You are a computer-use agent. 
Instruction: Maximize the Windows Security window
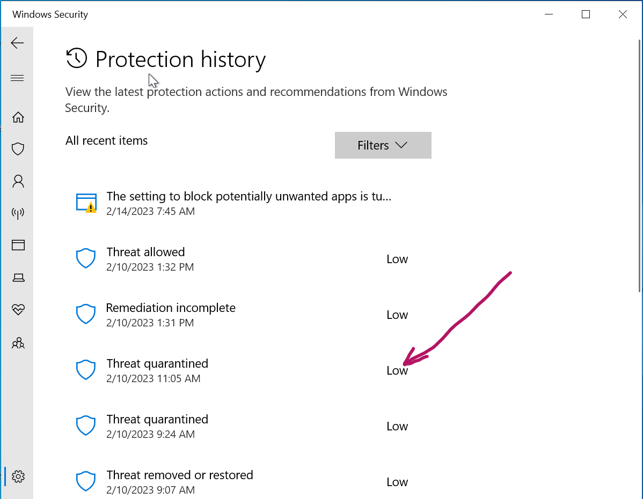(x=586, y=14)
